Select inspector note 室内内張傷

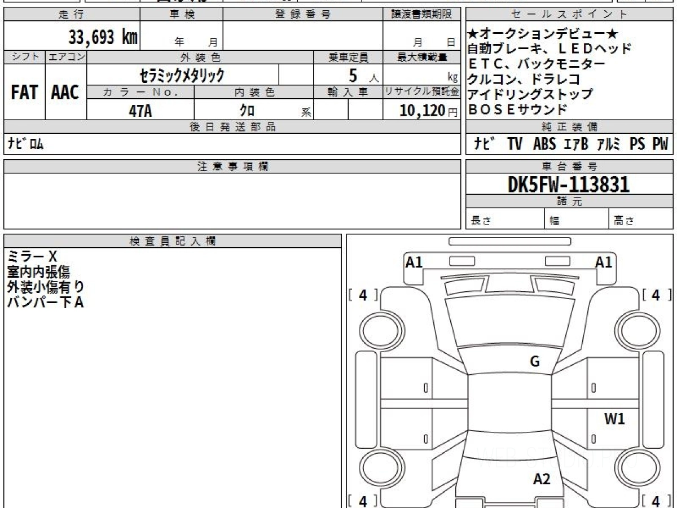click(x=39, y=272)
